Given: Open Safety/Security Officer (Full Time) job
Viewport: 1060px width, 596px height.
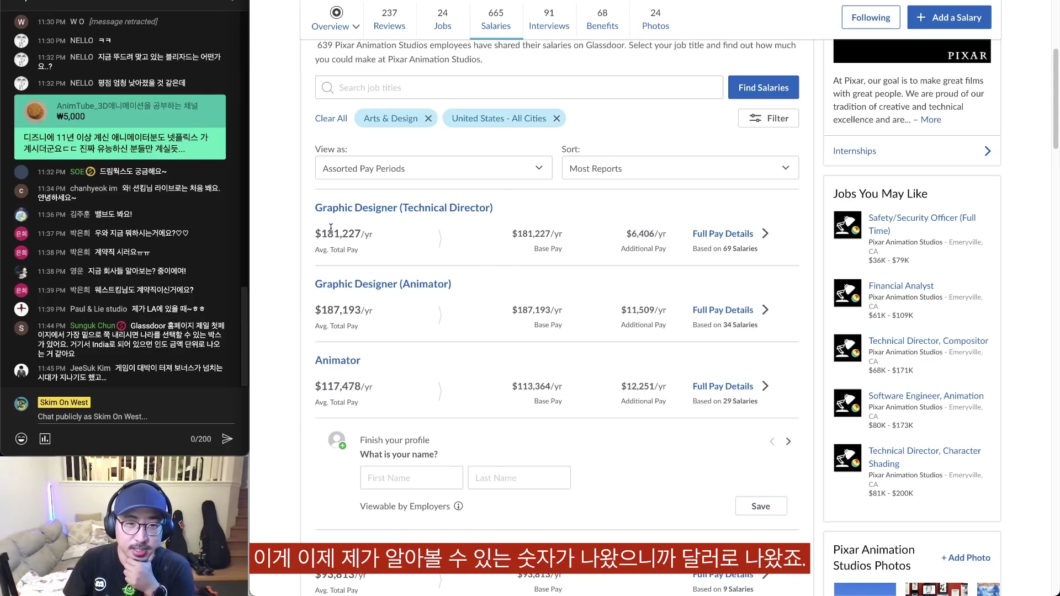Looking at the screenshot, I should (x=922, y=224).
